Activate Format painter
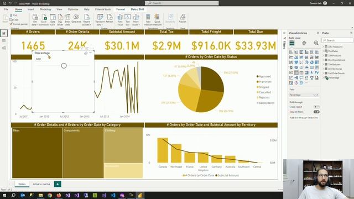354x199 pixels. click(18, 24)
